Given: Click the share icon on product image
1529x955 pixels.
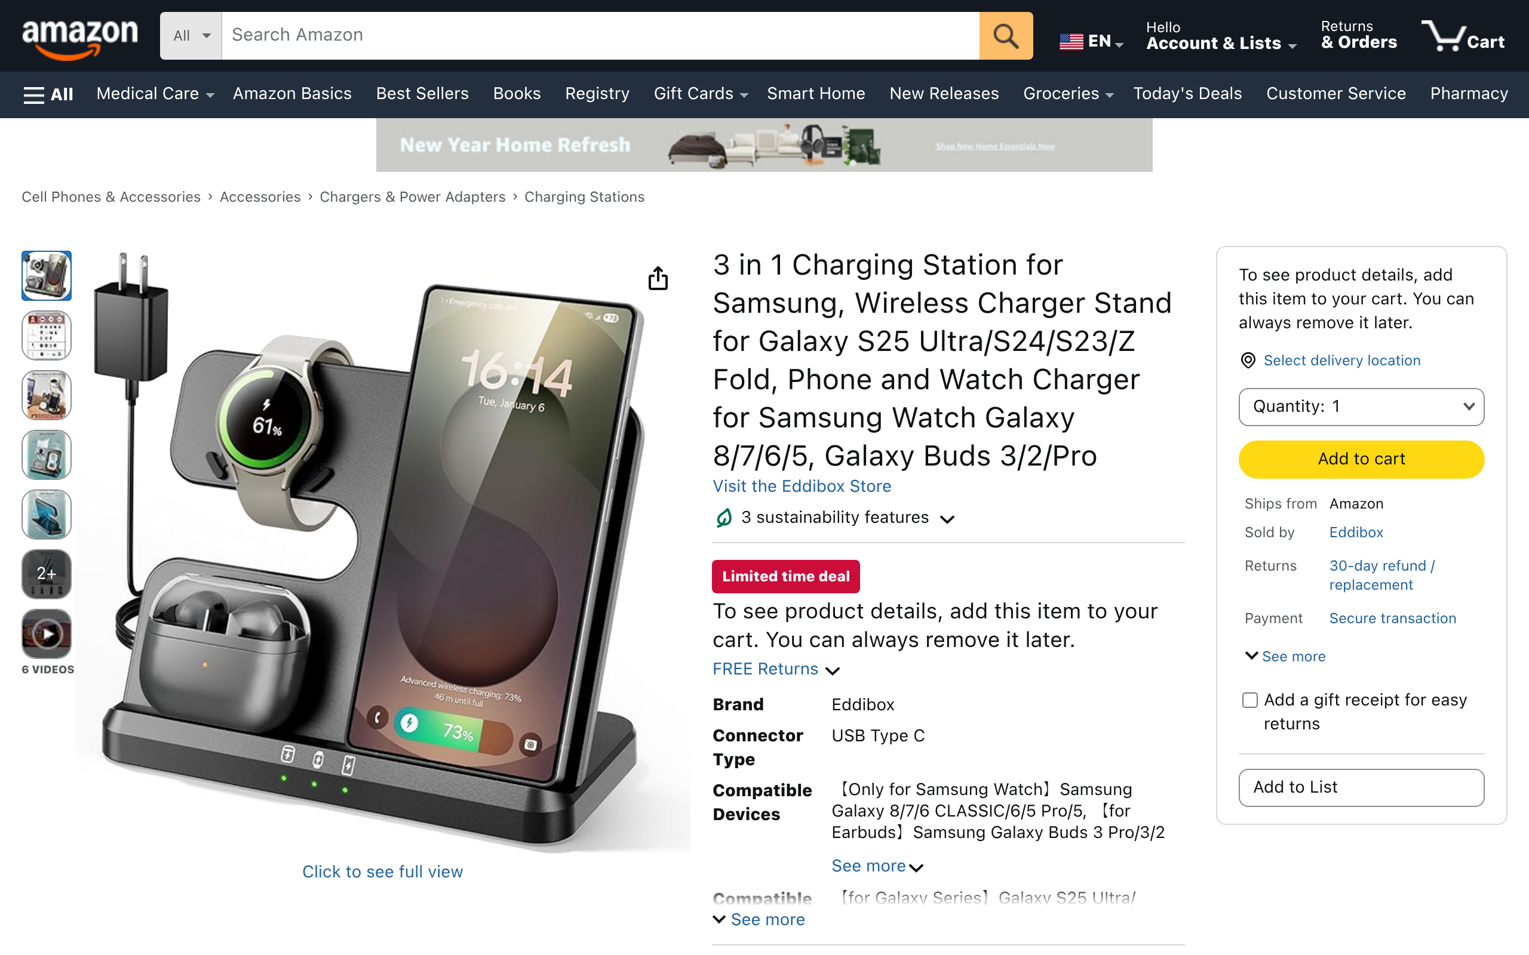Looking at the screenshot, I should [658, 279].
